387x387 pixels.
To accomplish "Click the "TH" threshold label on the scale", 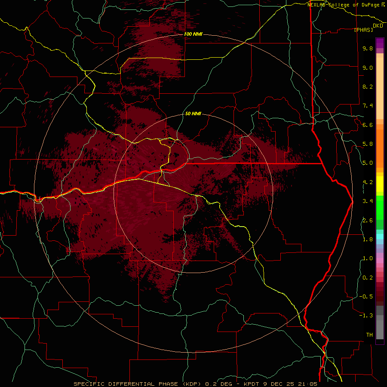I will click(369, 335).
